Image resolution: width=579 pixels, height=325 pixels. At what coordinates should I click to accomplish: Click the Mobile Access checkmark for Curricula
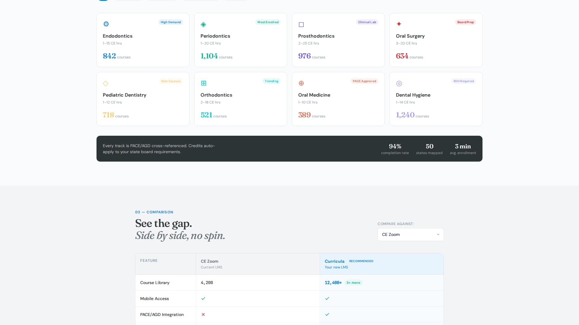(x=327, y=299)
